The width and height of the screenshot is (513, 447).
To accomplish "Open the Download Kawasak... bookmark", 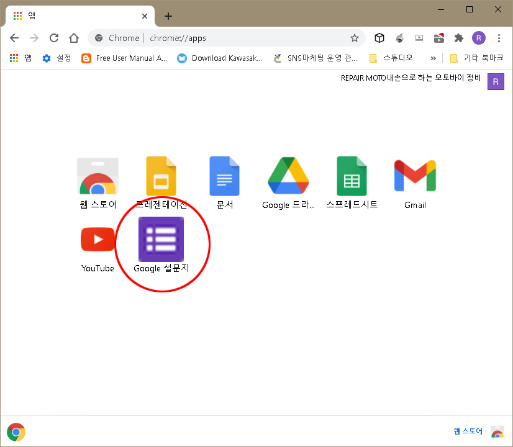I will tap(219, 58).
